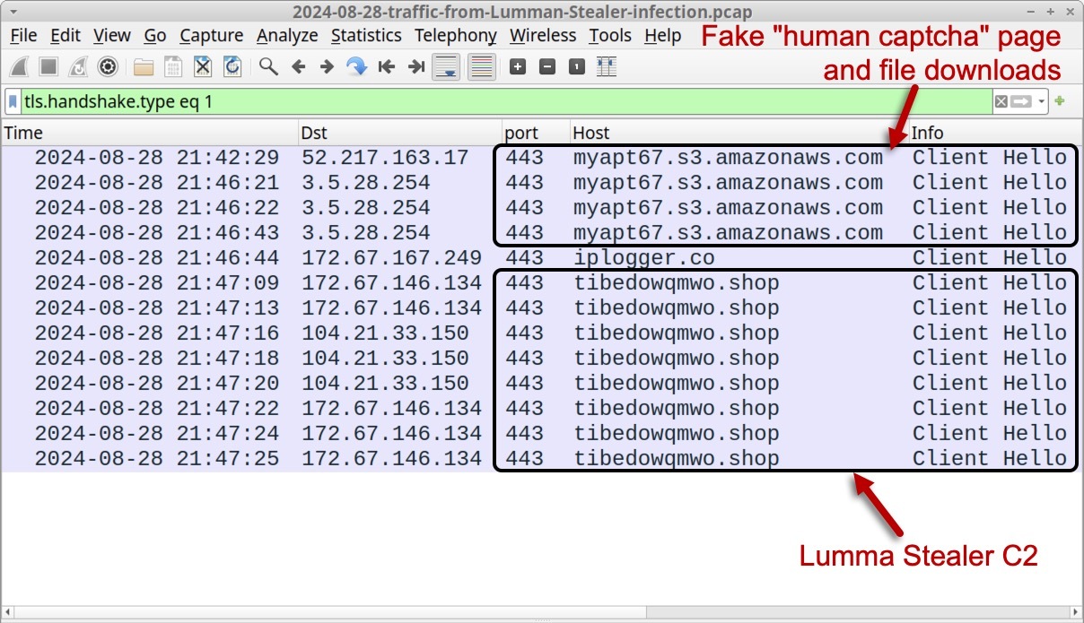Select the packet timestamped 21:47:22
Viewport: 1084px width, 623px height.
tap(542, 409)
